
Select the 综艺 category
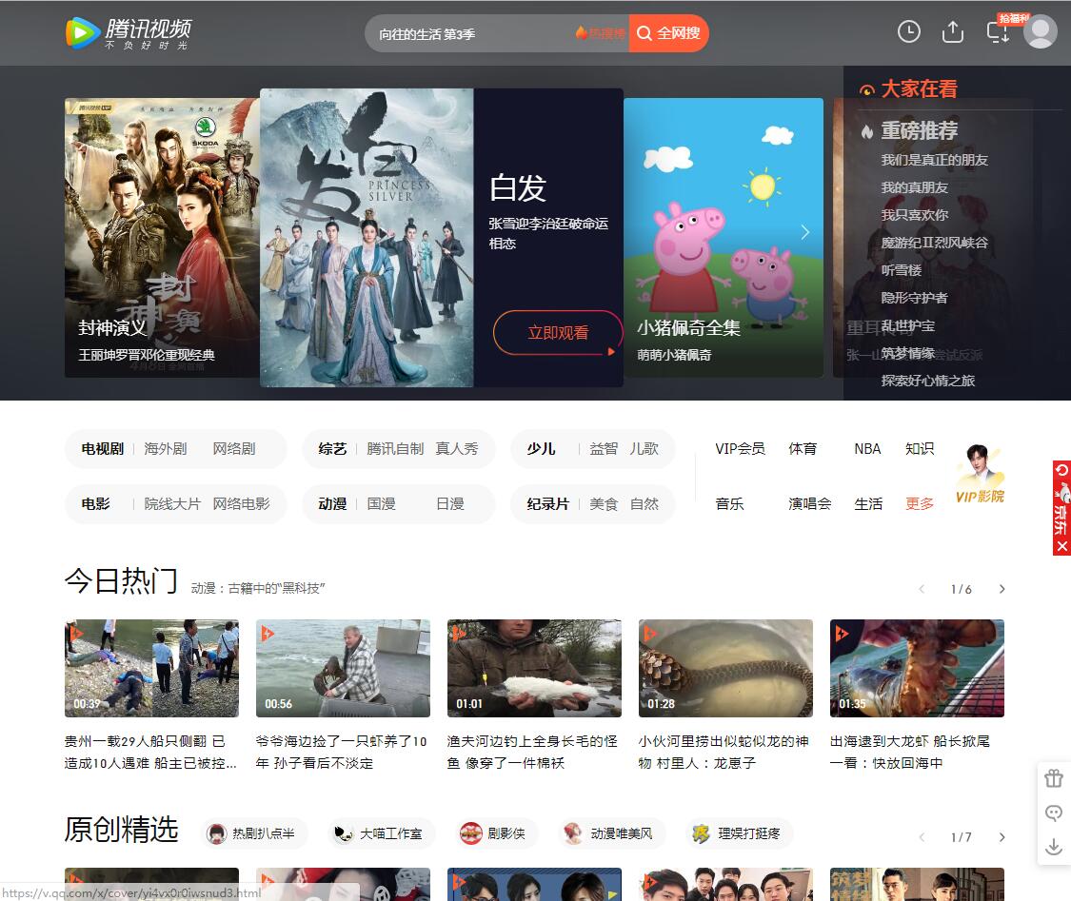[x=332, y=448]
